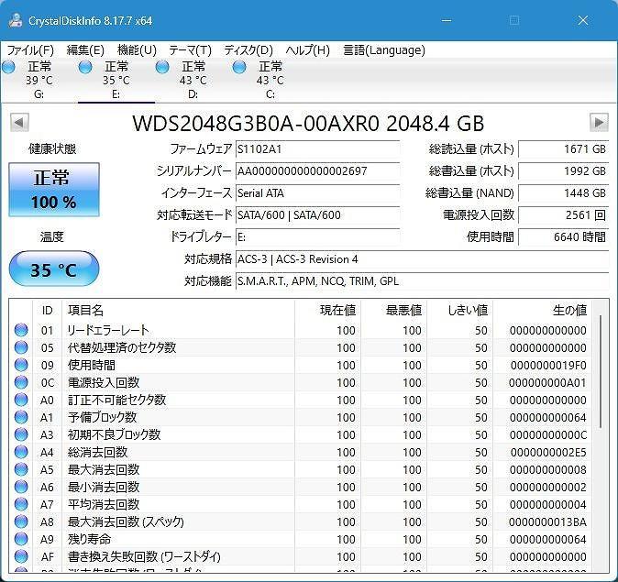This screenshot has width=618, height=582.
Task: Click the 項目名 column header
Action: (178, 311)
